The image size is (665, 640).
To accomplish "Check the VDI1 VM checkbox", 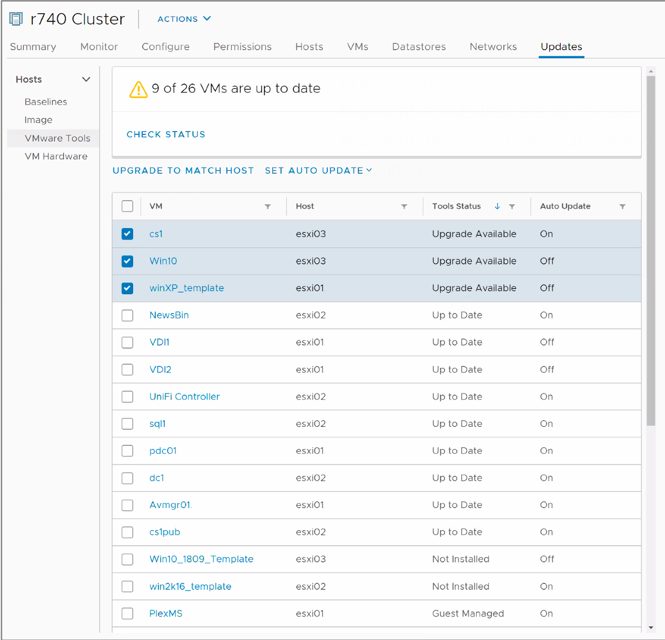I will pyautogui.click(x=127, y=342).
